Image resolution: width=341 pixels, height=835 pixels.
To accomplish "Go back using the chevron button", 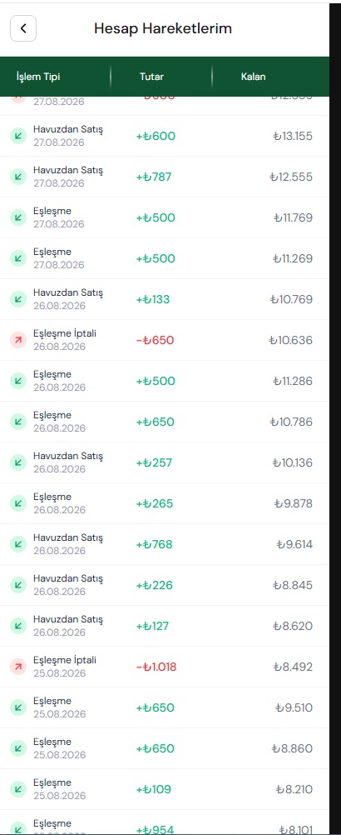I will pos(23,29).
